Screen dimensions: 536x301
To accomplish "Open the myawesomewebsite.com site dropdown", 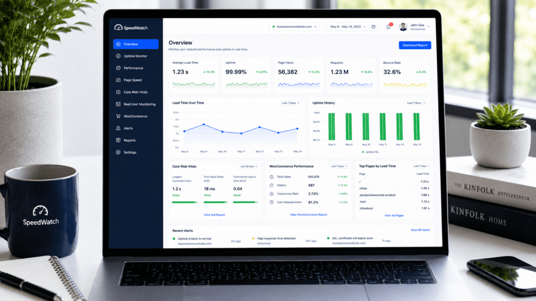I will (294, 27).
